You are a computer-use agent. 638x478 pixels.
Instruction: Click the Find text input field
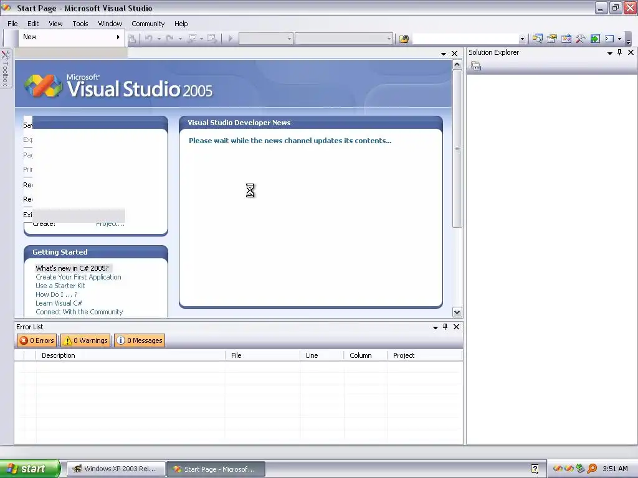(x=465, y=39)
